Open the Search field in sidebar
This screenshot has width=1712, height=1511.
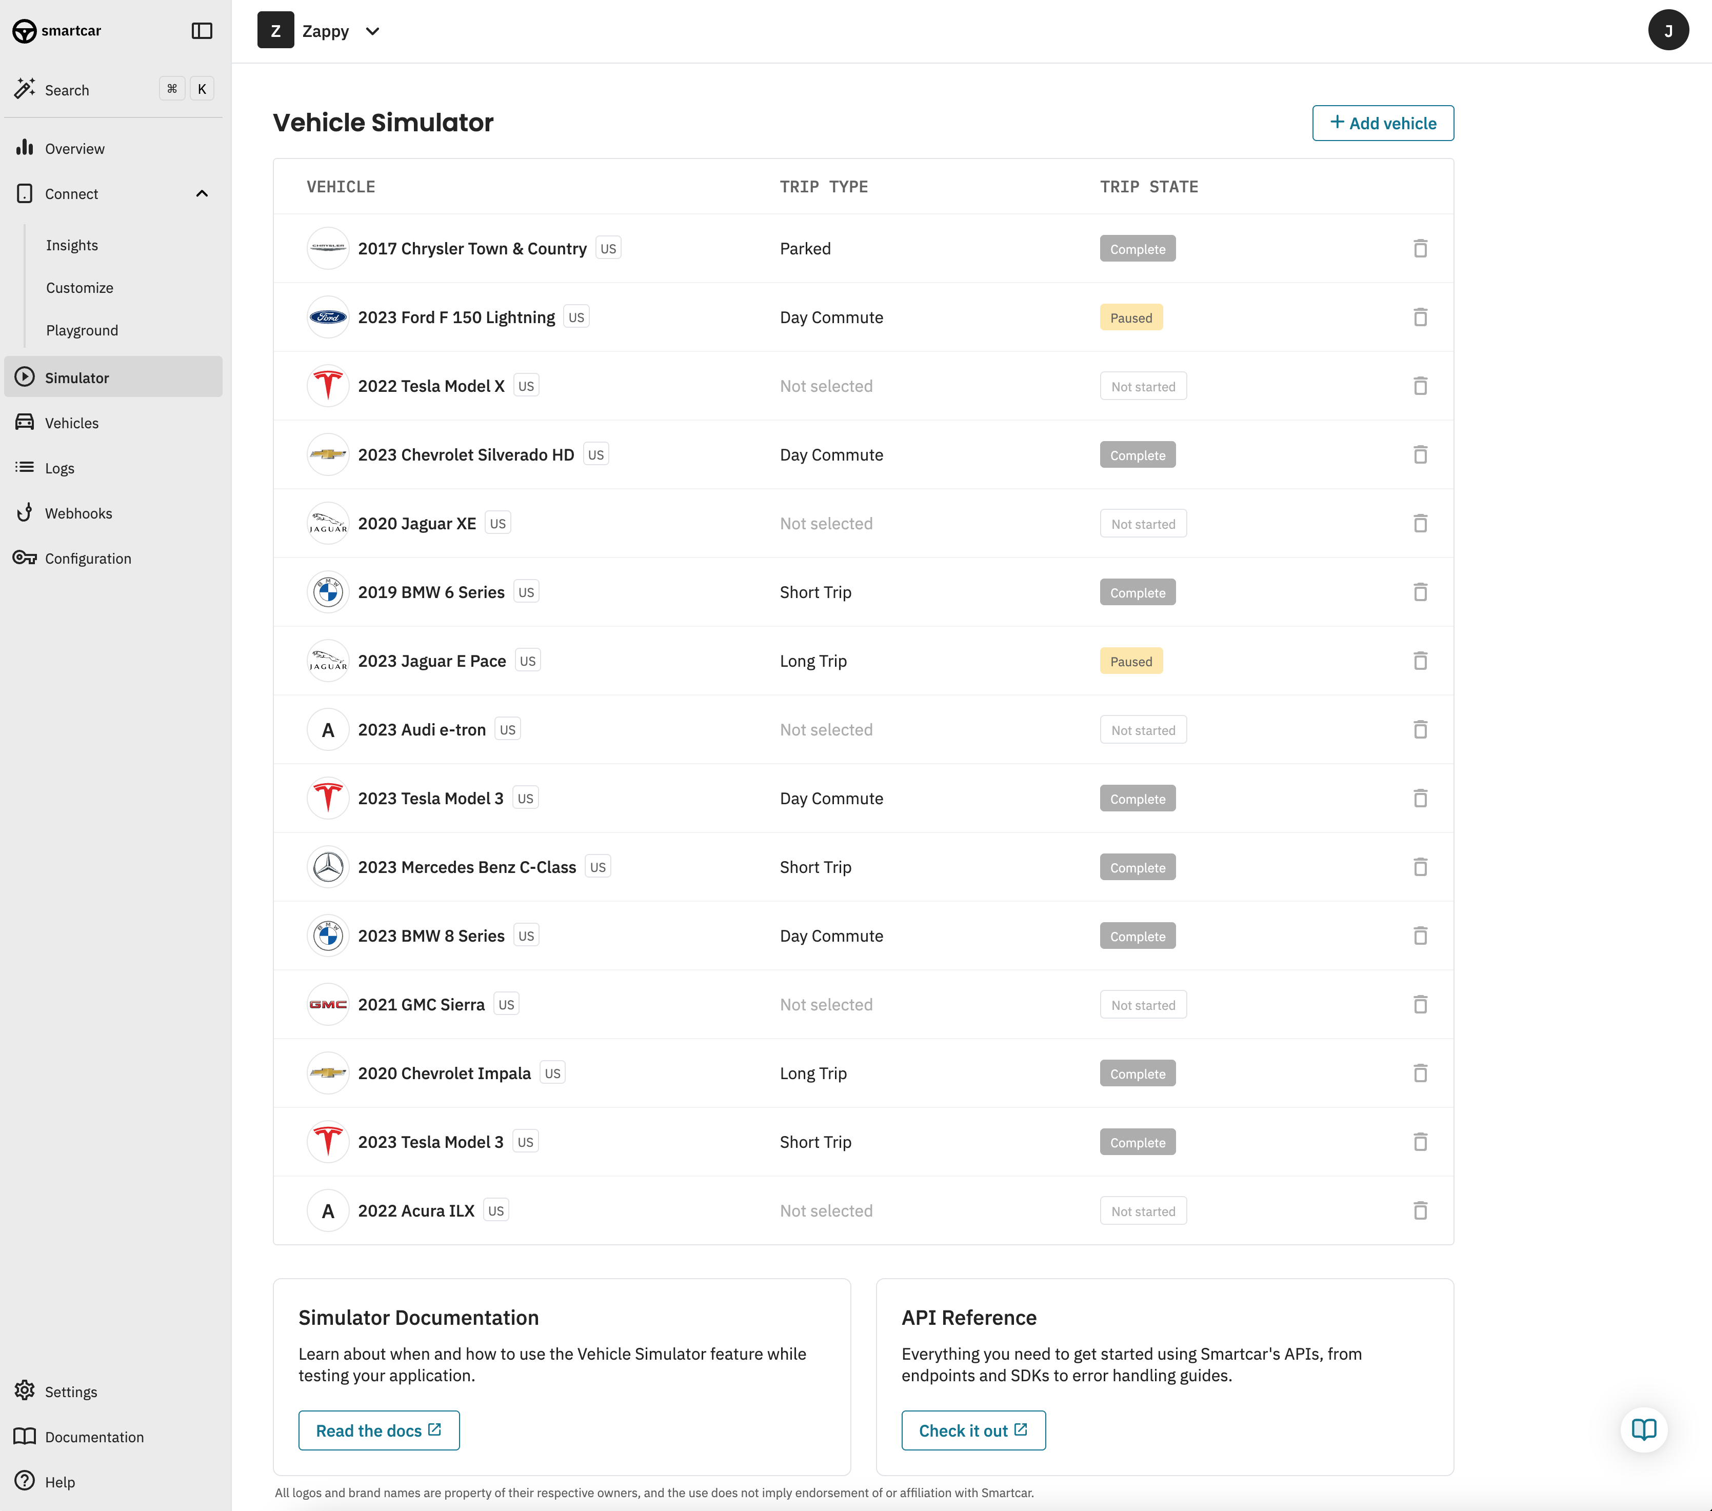(113, 90)
